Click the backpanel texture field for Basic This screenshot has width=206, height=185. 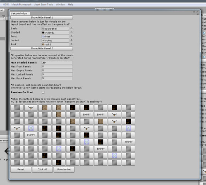(x=55, y=29)
